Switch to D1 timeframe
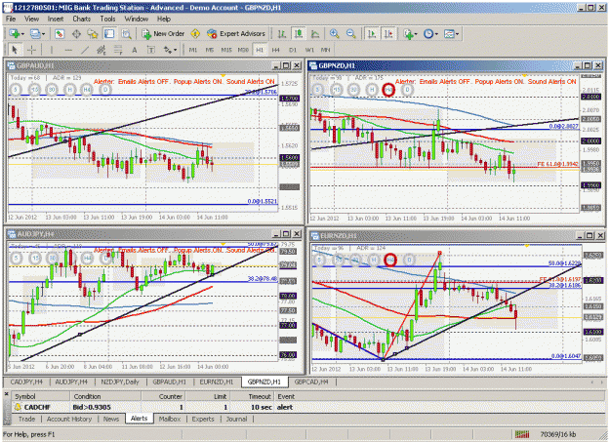 pyautogui.click(x=293, y=50)
